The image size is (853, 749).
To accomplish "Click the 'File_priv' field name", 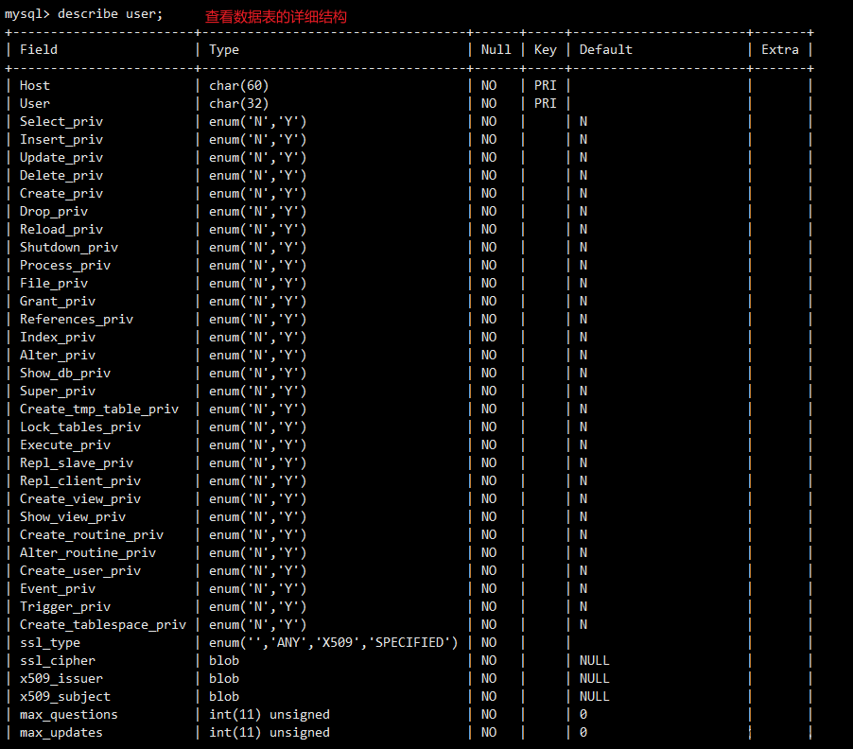I will (x=54, y=283).
